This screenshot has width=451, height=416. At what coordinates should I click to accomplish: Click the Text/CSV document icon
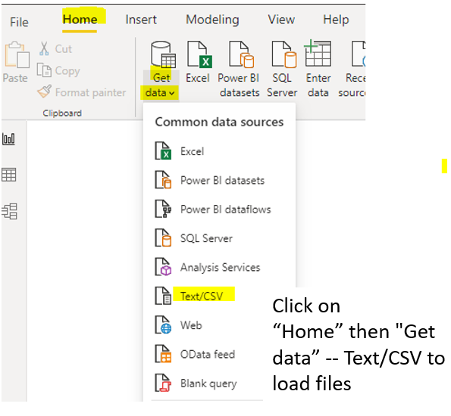(x=163, y=296)
